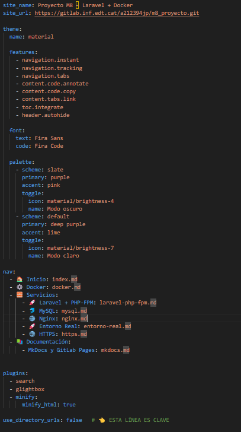Viewport: 241px width, 432px height.
Task: Place cursor on the plugins: key
Action: pos(14,373)
